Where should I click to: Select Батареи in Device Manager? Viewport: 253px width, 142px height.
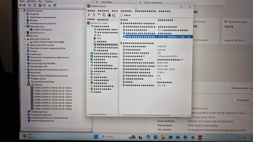coord(34,20)
